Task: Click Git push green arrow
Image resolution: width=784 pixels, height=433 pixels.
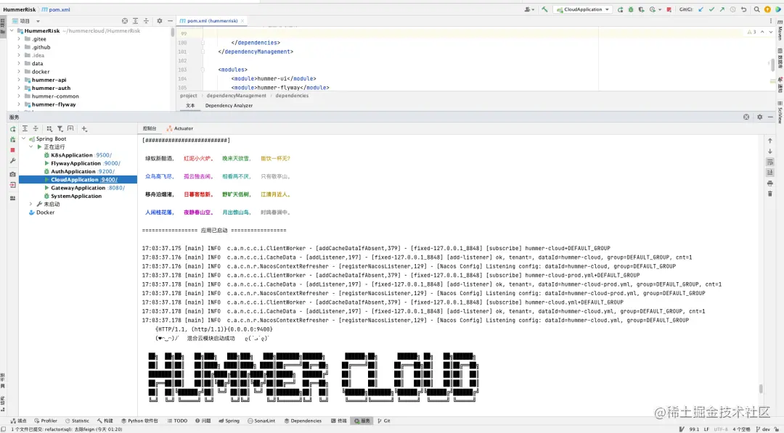Action: pyautogui.click(x=722, y=9)
